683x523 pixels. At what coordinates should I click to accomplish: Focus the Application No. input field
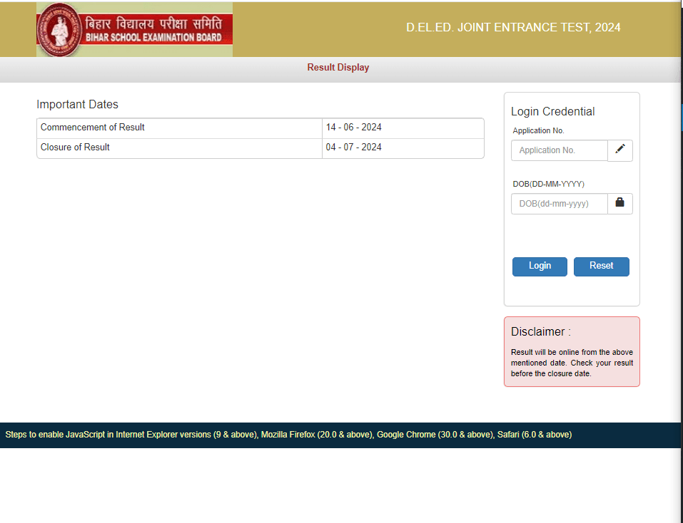[x=559, y=150]
